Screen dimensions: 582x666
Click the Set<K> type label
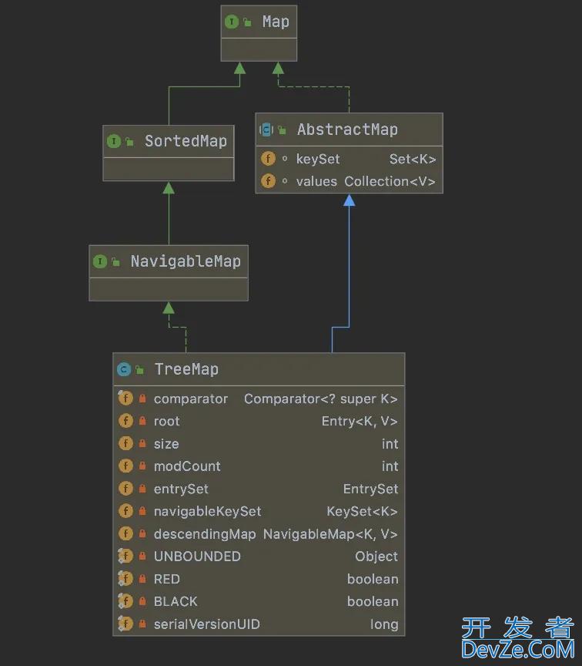(x=413, y=160)
